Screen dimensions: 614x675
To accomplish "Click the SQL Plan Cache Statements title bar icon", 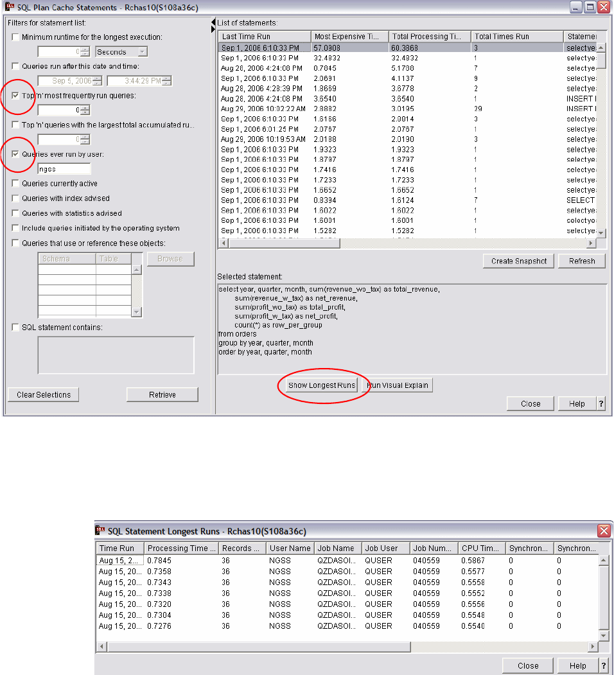I will coord(10,8).
